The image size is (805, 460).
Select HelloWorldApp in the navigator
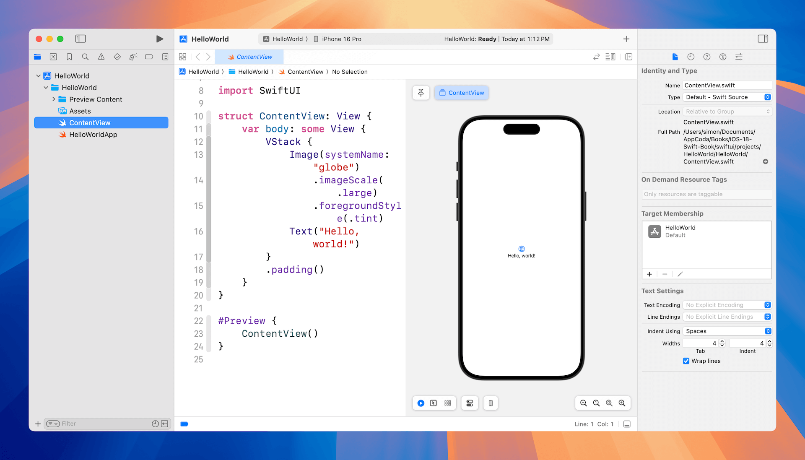click(93, 135)
